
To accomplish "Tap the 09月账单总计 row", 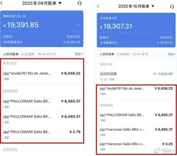I will [x=42, y=42].
